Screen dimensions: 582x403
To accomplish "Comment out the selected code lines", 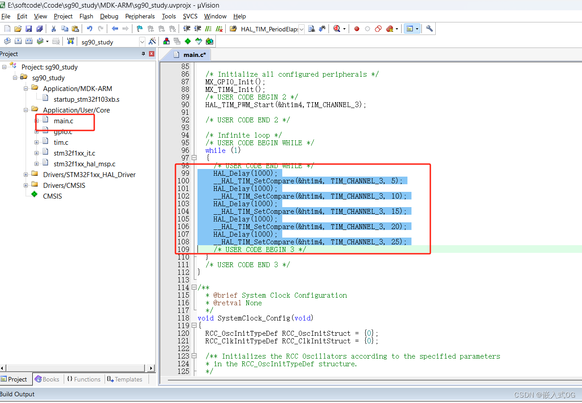I will 208,29.
